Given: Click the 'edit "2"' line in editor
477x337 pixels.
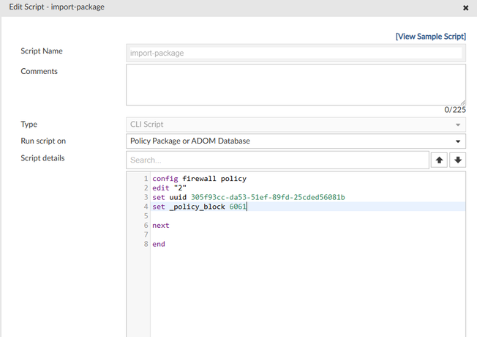Looking at the screenshot, I should (169, 188).
